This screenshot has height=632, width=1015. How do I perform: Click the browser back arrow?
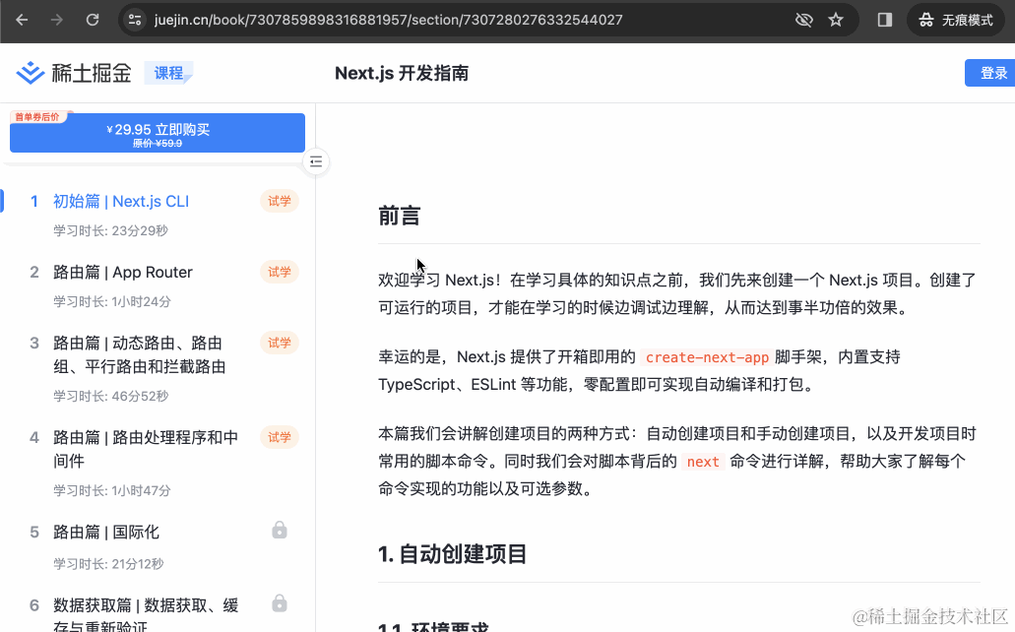click(22, 20)
